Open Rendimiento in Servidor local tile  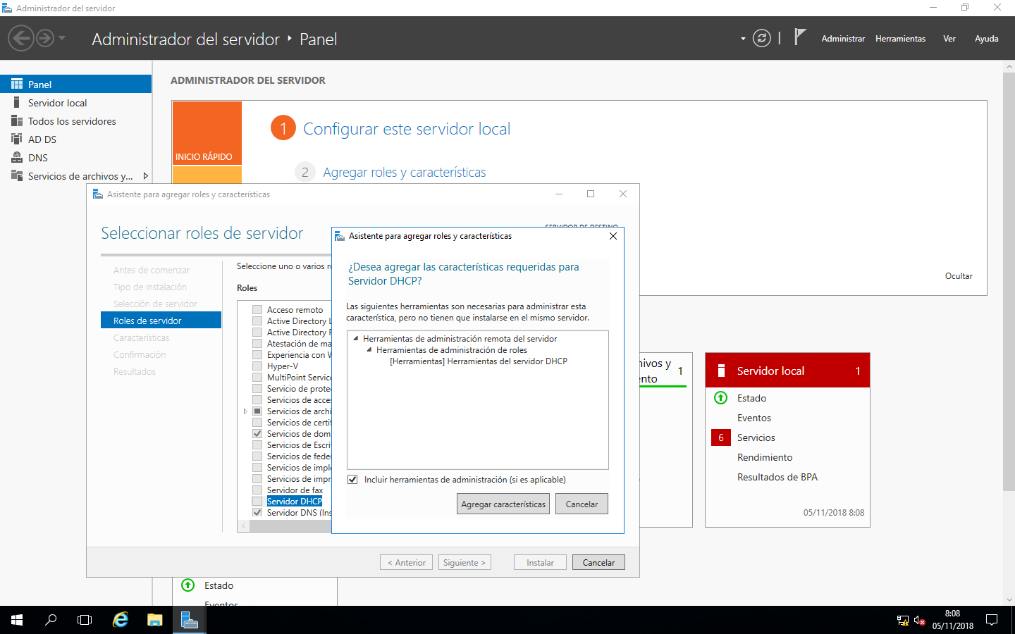765,457
